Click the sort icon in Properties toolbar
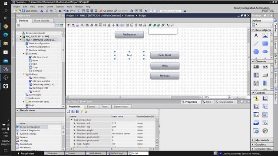This screenshot has width=278, height=156. click(x=69, y=112)
